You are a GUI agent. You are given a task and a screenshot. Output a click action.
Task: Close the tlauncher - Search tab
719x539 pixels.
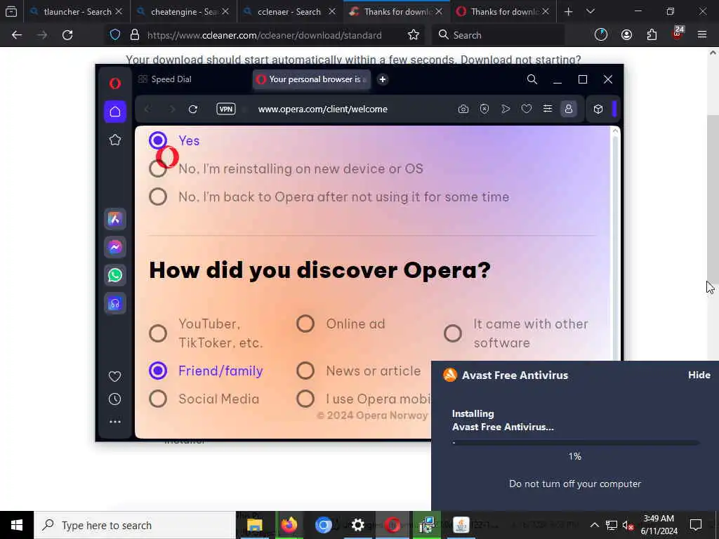click(x=119, y=11)
